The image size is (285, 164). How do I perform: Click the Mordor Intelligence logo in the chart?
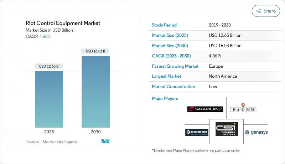point(105,141)
